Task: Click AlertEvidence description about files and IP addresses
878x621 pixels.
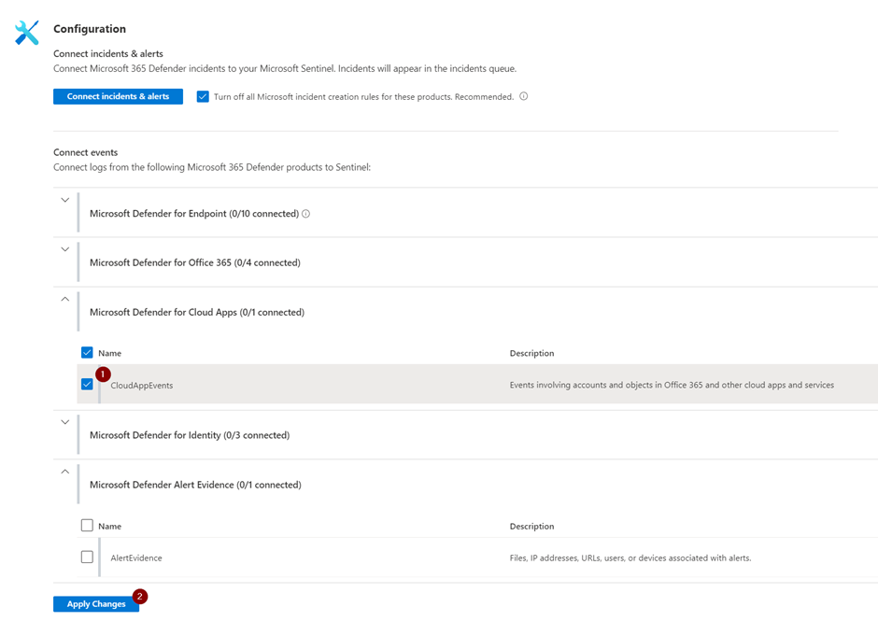Action: [630, 558]
